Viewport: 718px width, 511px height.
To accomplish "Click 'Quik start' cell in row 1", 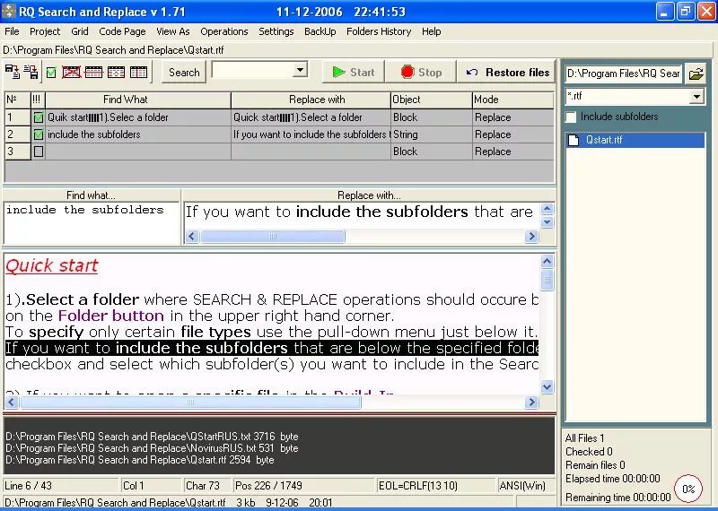I will pos(138,117).
